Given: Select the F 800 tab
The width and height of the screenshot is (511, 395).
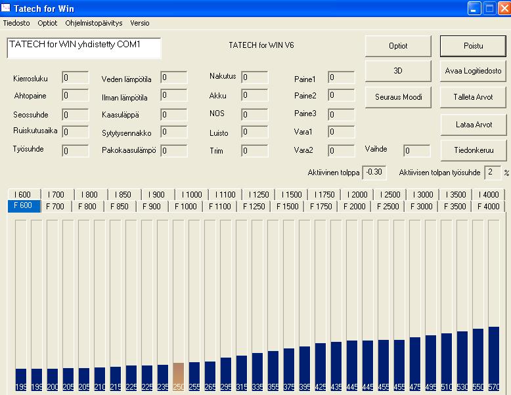Looking at the screenshot, I should coord(87,207).
